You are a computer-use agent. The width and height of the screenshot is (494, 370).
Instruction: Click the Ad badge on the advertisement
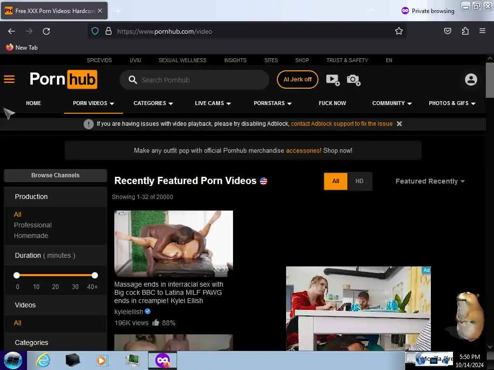[x=426, y=270]
